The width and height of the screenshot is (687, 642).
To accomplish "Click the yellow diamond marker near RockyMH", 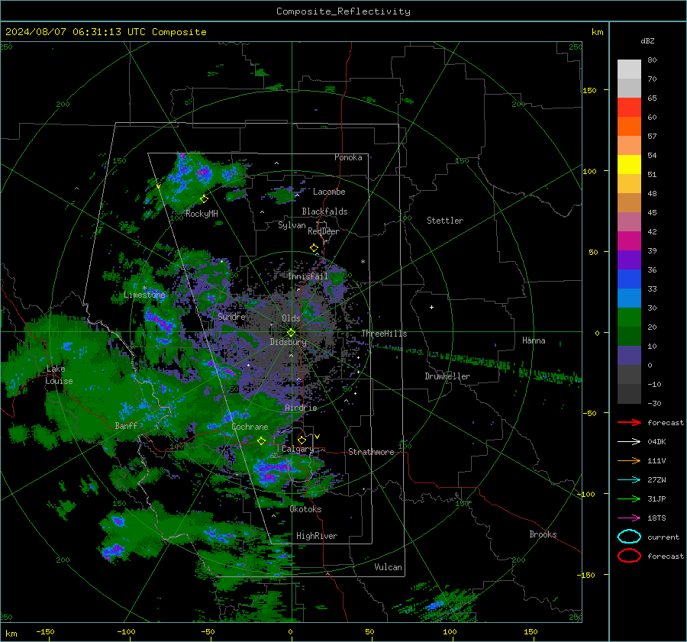I will (204, 199).
